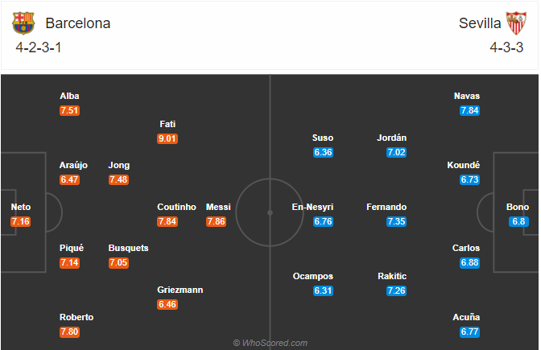
Task: Select Alba's 7.51 rating badge
Action: point(70,111)
